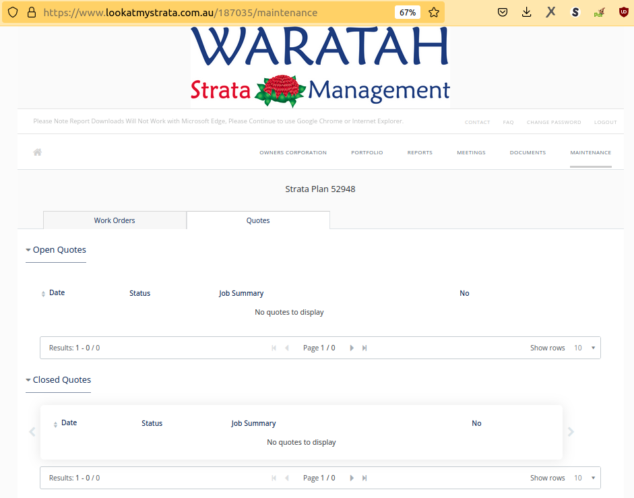Go to next page of Open Quotes

352,348
